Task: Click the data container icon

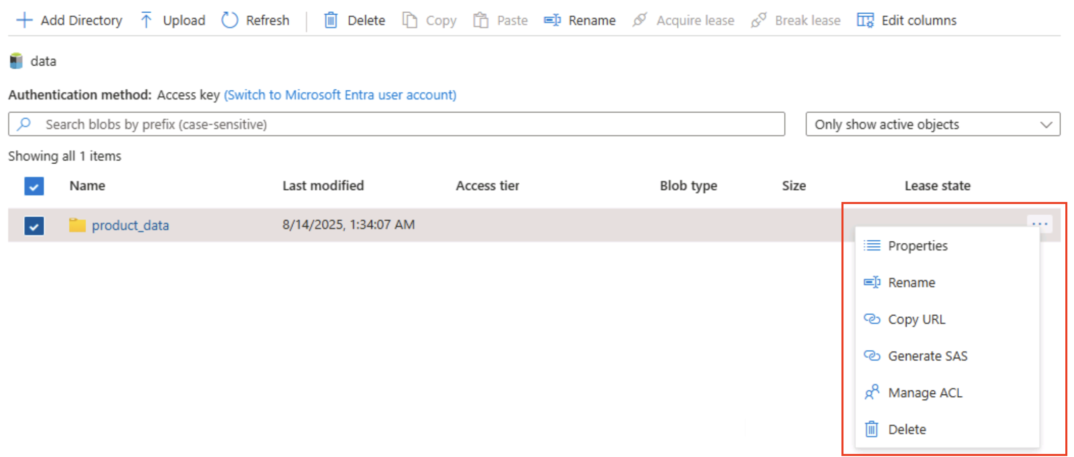Action: tap(16, 61)
